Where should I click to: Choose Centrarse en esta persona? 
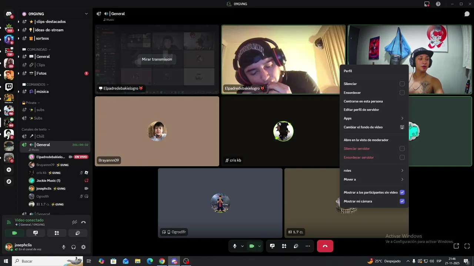pos(374,101)
